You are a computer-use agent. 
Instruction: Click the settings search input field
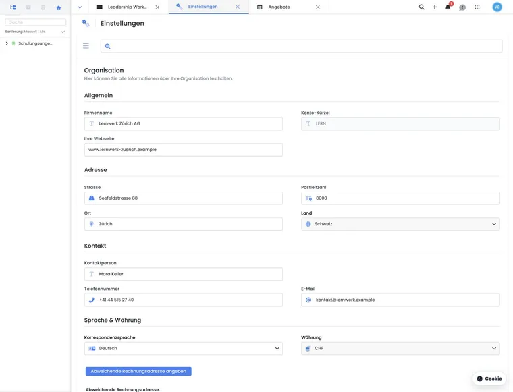coord(301,46)
